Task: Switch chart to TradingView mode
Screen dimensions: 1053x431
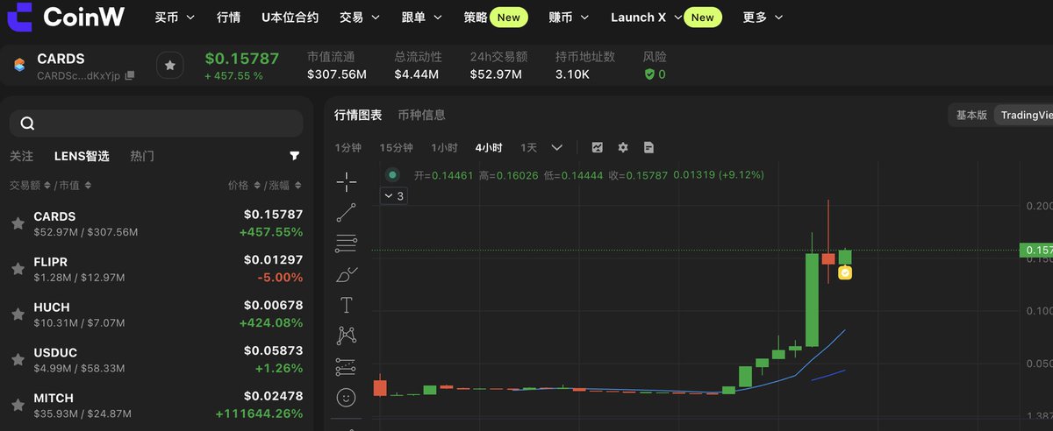Action: click(1025, 115)
